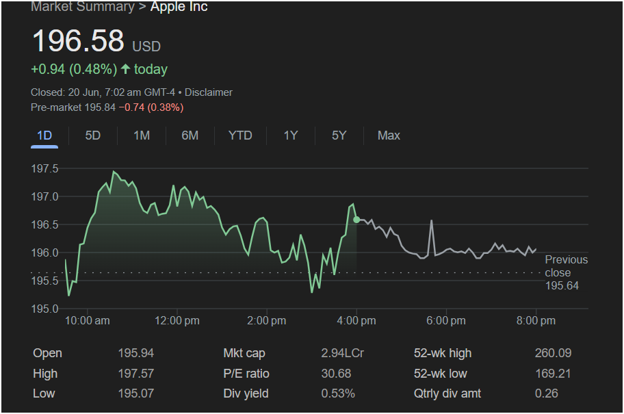Click the green up arrow icon

125,69
